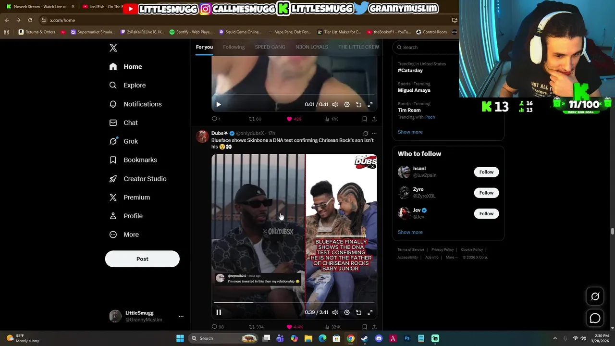The height and width of the screenshot is (346, 615).
Task: Bookmark the post with 429 likes
Action: 365,119
